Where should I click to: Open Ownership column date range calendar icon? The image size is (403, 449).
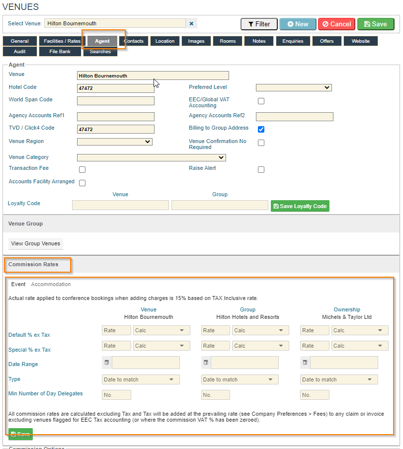click(x=305, y=362)
